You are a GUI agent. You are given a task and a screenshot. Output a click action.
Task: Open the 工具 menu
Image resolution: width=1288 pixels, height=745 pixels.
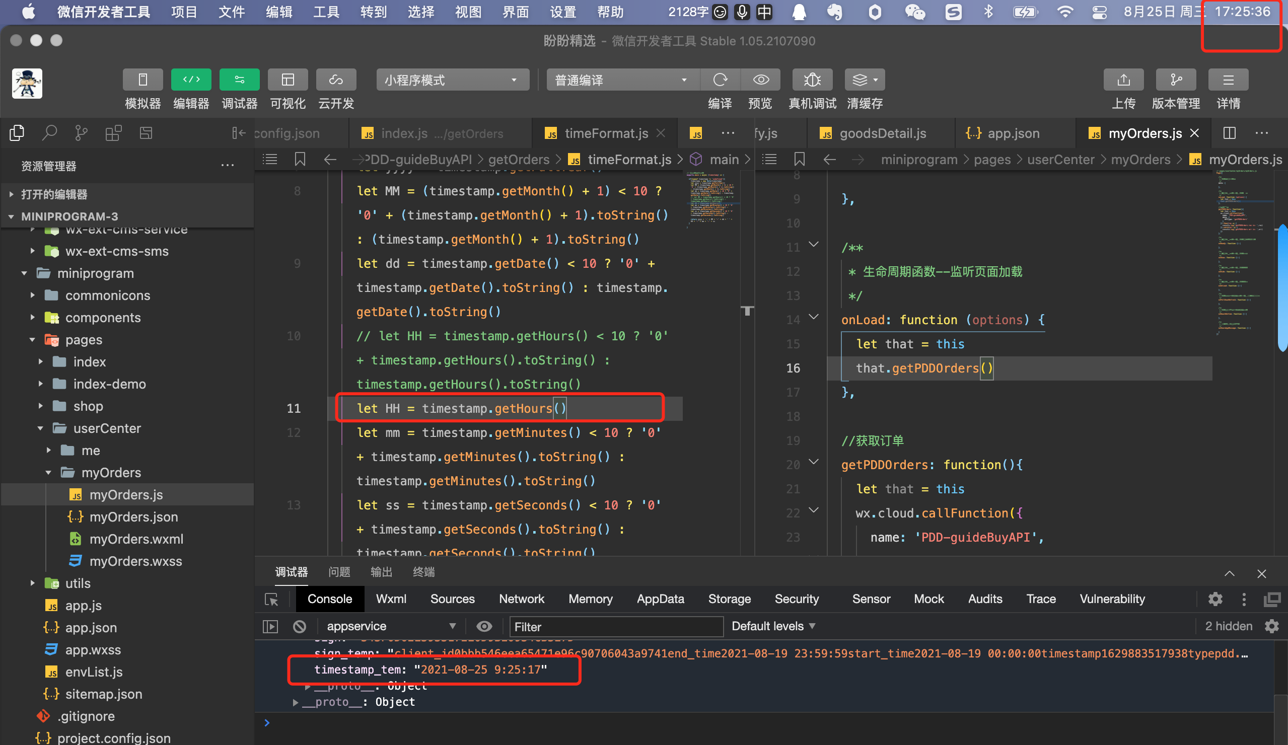click(326, 12)
